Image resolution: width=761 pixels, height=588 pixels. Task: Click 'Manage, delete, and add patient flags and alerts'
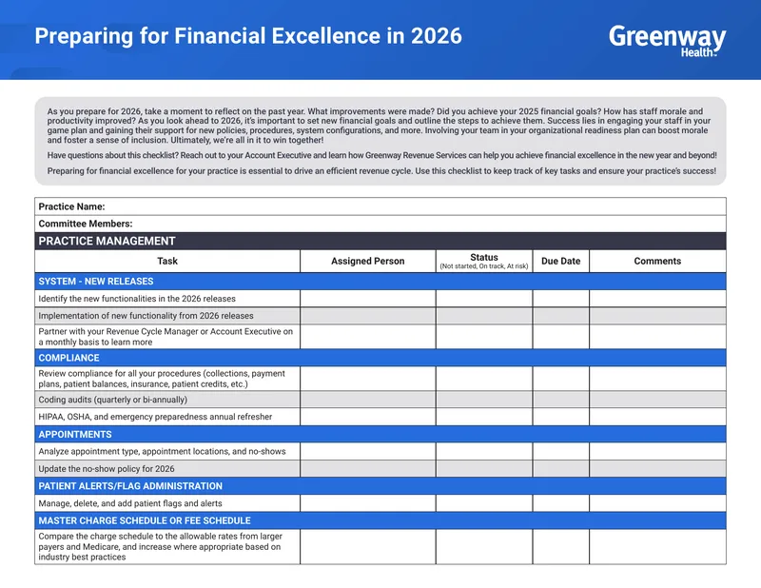coord(130,503)
